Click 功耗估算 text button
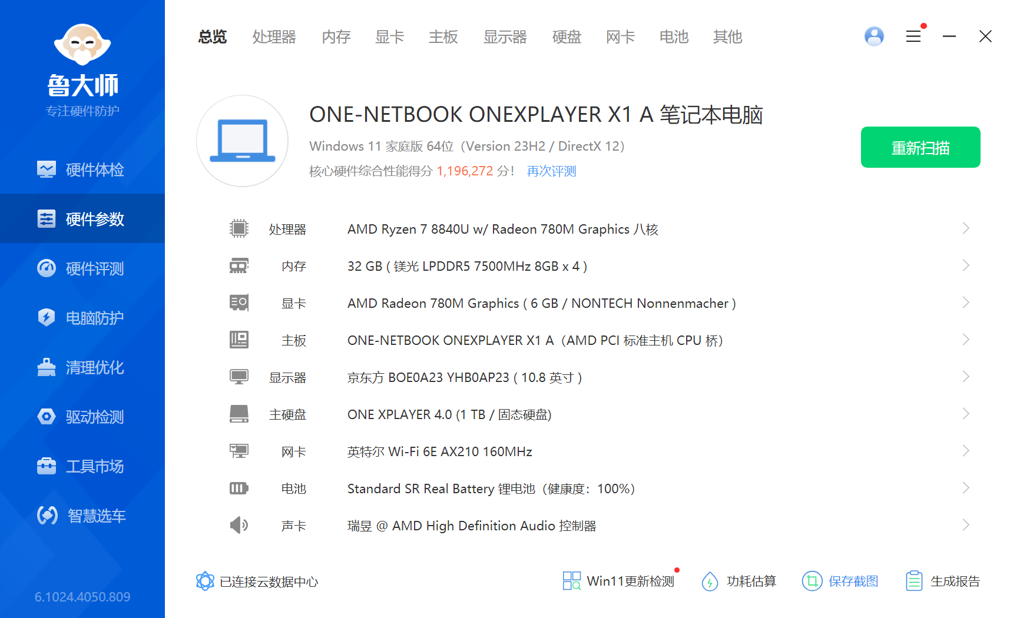The image size is (1010, 618). point(751,582)
